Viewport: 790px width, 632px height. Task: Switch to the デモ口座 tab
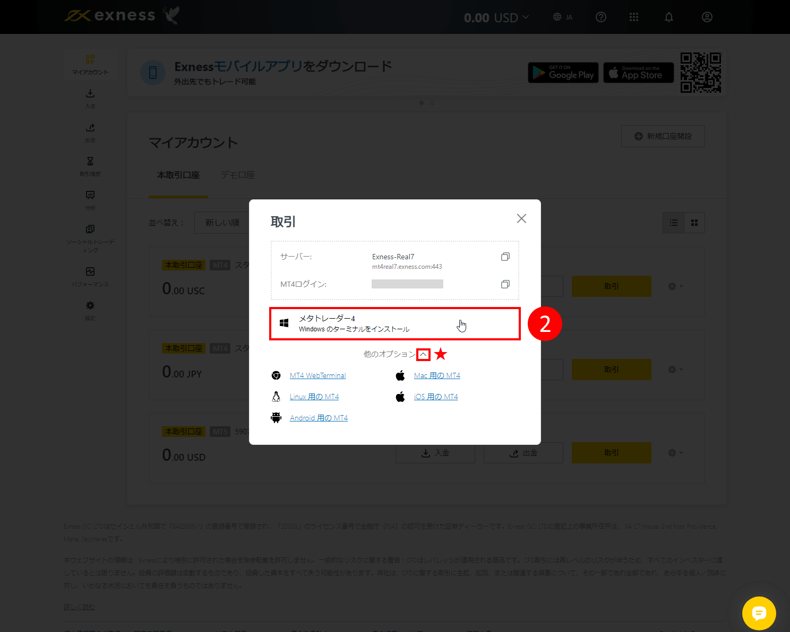pyautogui.click(x=237, y=175)
